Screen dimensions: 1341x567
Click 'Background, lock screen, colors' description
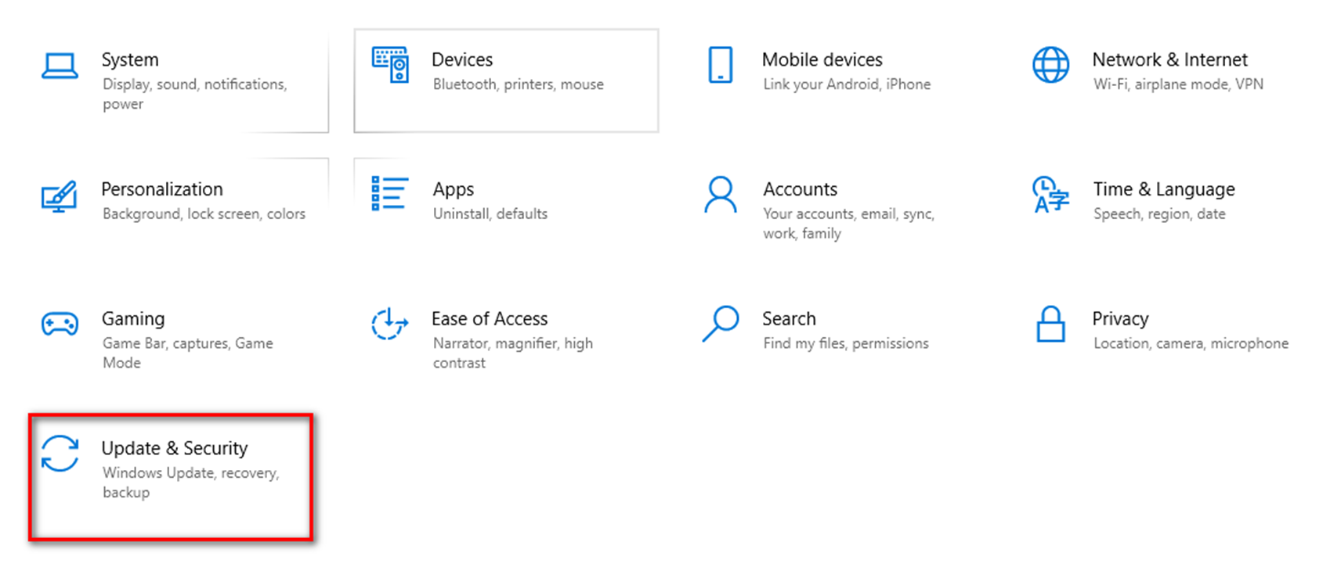tap(204, 214)
